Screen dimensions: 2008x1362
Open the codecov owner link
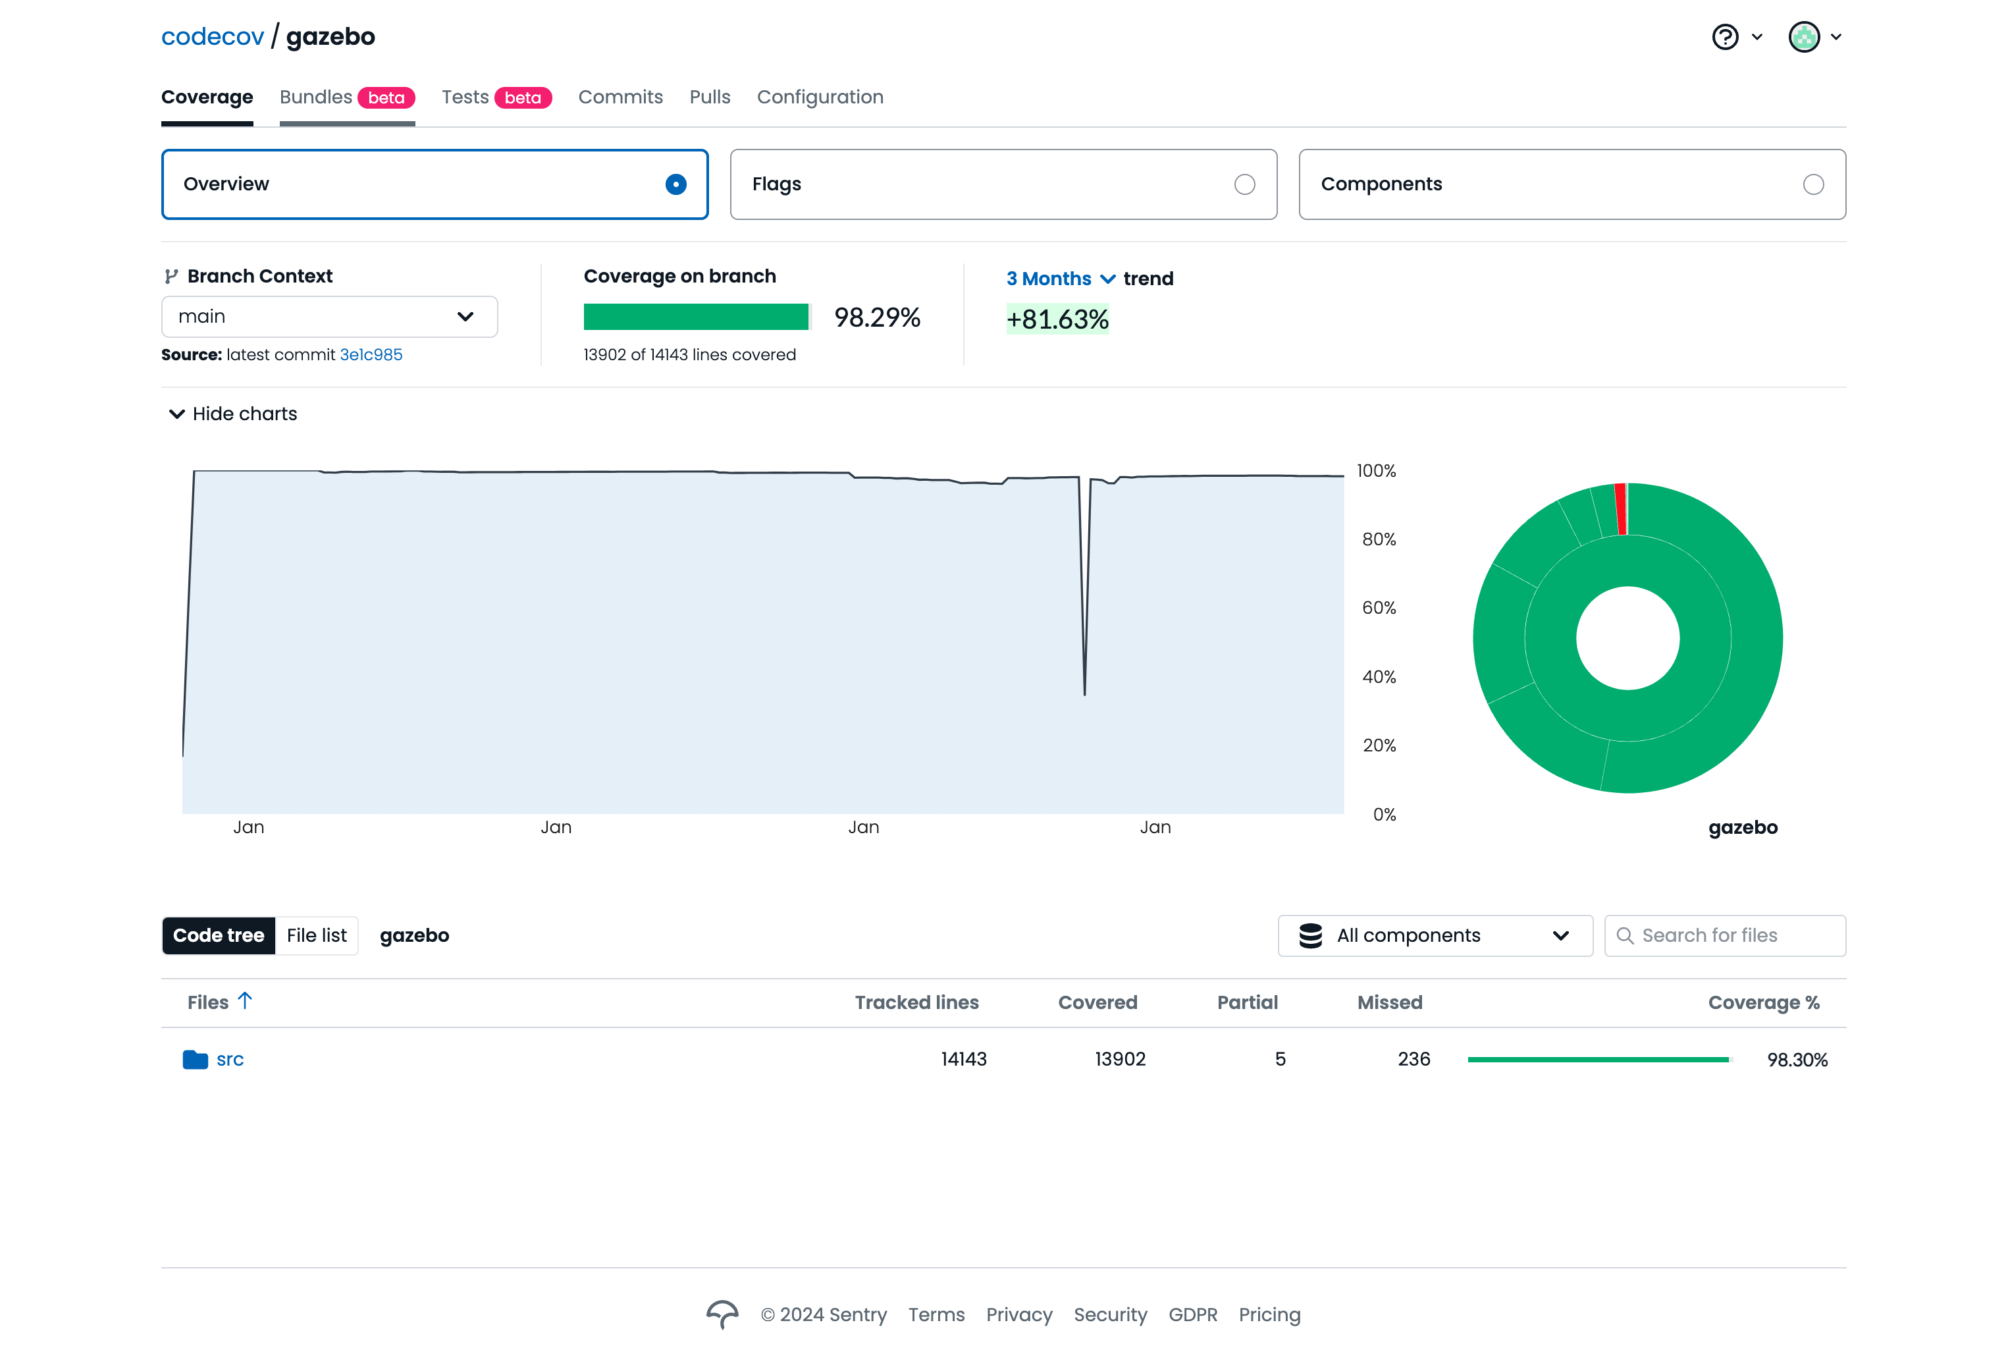click(212, 36)
